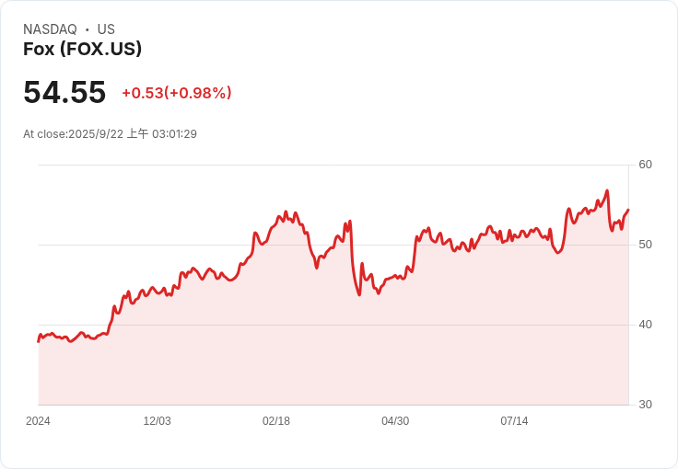
Task: Click the +0.53(+0.98%) price change
Action: coord(176,93)
